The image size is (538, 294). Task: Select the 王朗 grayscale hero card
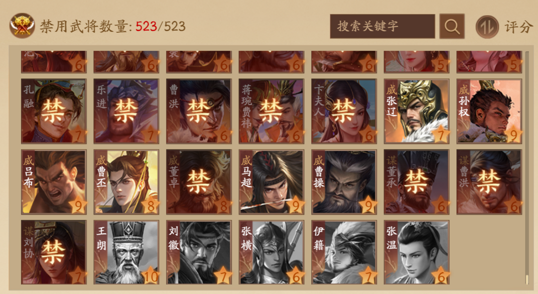point(126,253)
